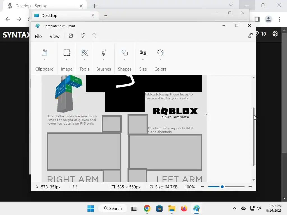Image resolution: width=287 pixels, height=215 pixels.
Task: Open the share/feedback icon at Paint's top right
Action: [250, 36]
